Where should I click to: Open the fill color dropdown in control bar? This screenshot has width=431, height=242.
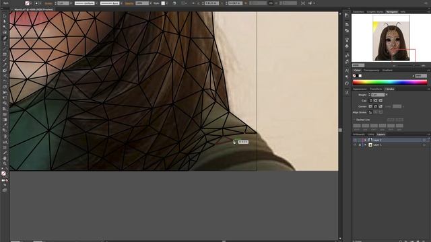point(31,3)
